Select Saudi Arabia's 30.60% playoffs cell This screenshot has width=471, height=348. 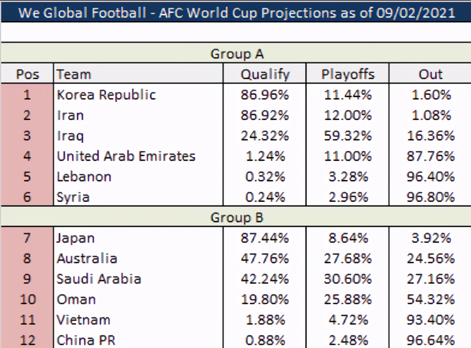point(347,279)
